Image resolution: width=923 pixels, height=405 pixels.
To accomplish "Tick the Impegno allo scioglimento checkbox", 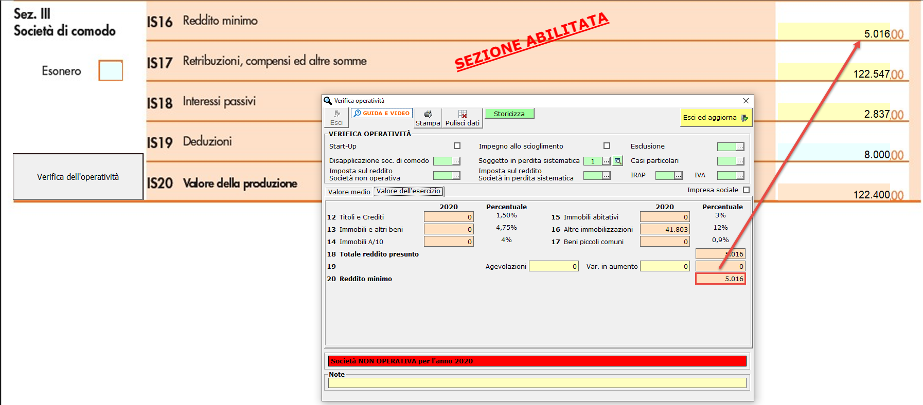I will point(607,146).
